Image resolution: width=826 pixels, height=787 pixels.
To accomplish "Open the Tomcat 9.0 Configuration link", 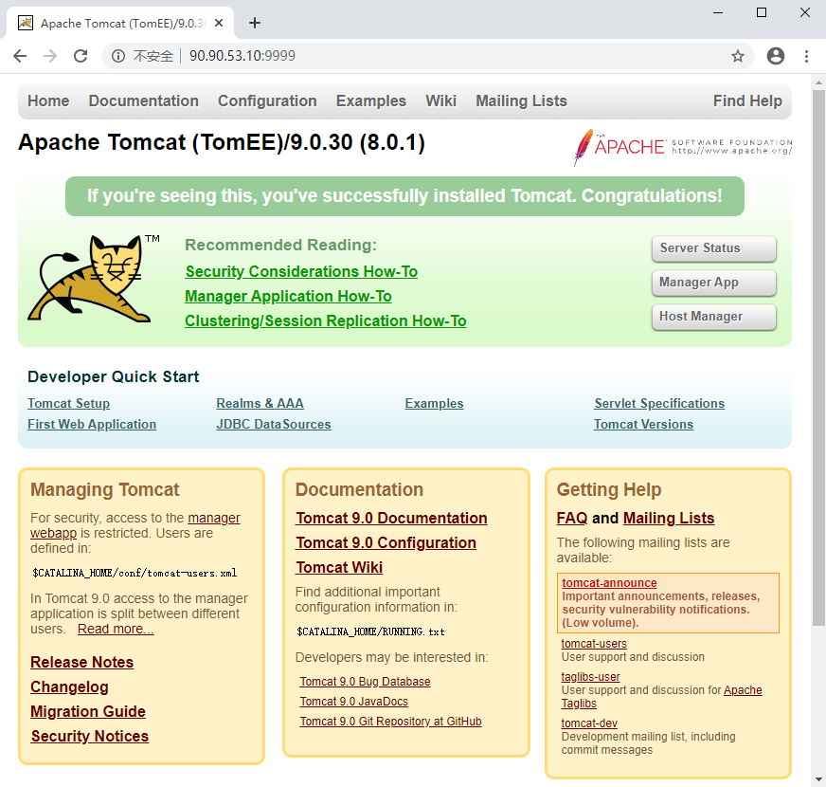I will click(x=386, y=542).
